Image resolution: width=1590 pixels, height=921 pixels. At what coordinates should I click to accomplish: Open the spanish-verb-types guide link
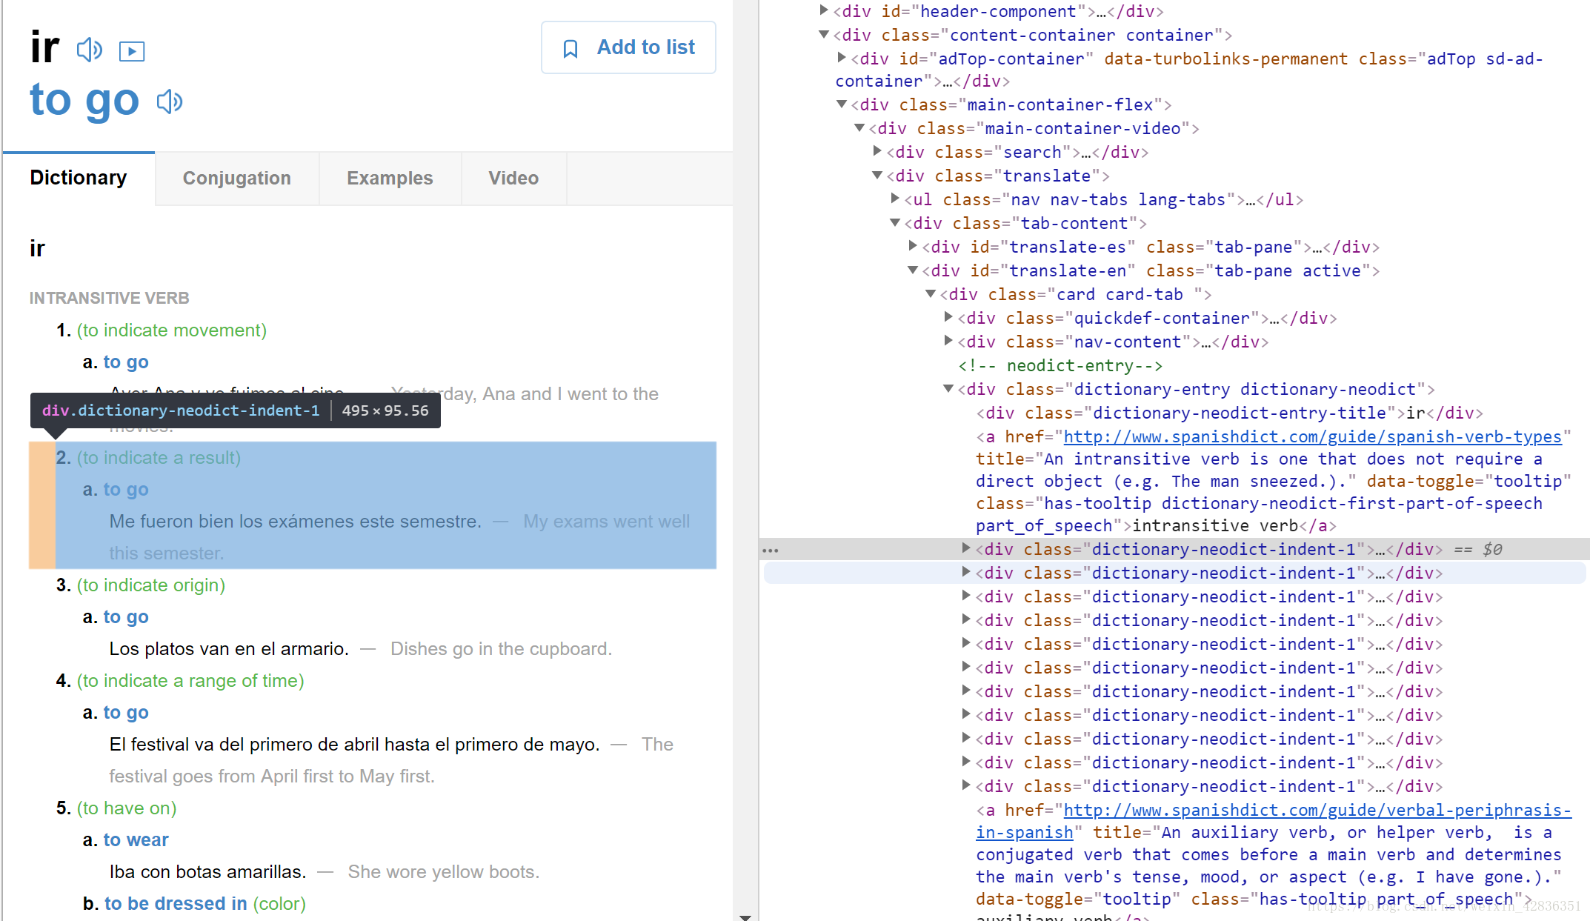point(1312,437)
